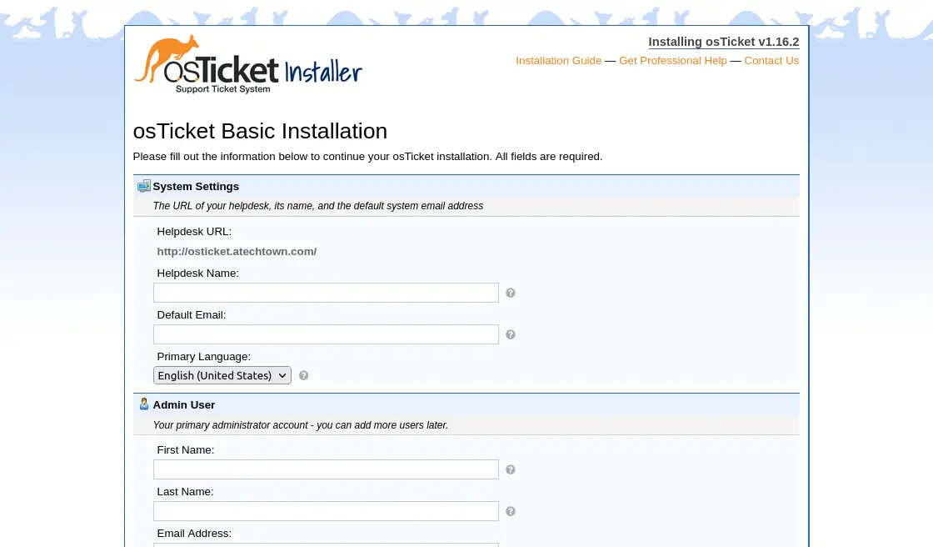Open help tip beside Primary Language dropdown

pos(303,375)
